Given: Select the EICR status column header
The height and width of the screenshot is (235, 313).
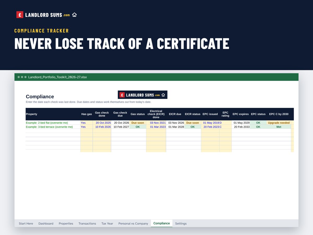Looking at the screenshot, I should (192, 114).
